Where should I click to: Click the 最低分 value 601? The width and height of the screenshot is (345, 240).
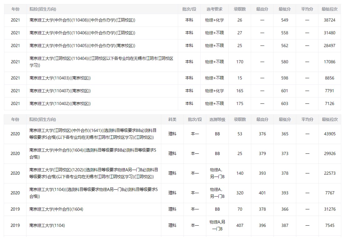click(284, 91)
